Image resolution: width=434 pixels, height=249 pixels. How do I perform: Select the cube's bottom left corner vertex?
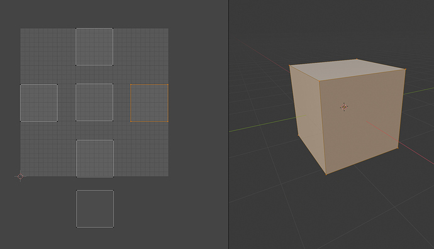pos(298,135)
